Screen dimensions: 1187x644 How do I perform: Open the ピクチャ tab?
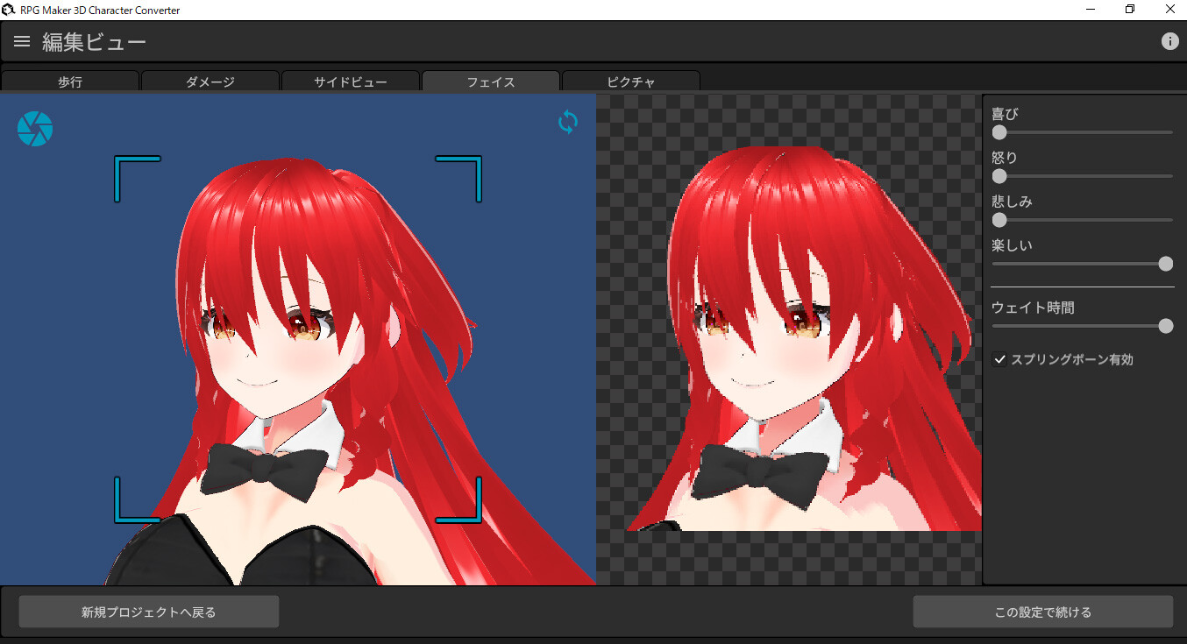tap(630, 81)
